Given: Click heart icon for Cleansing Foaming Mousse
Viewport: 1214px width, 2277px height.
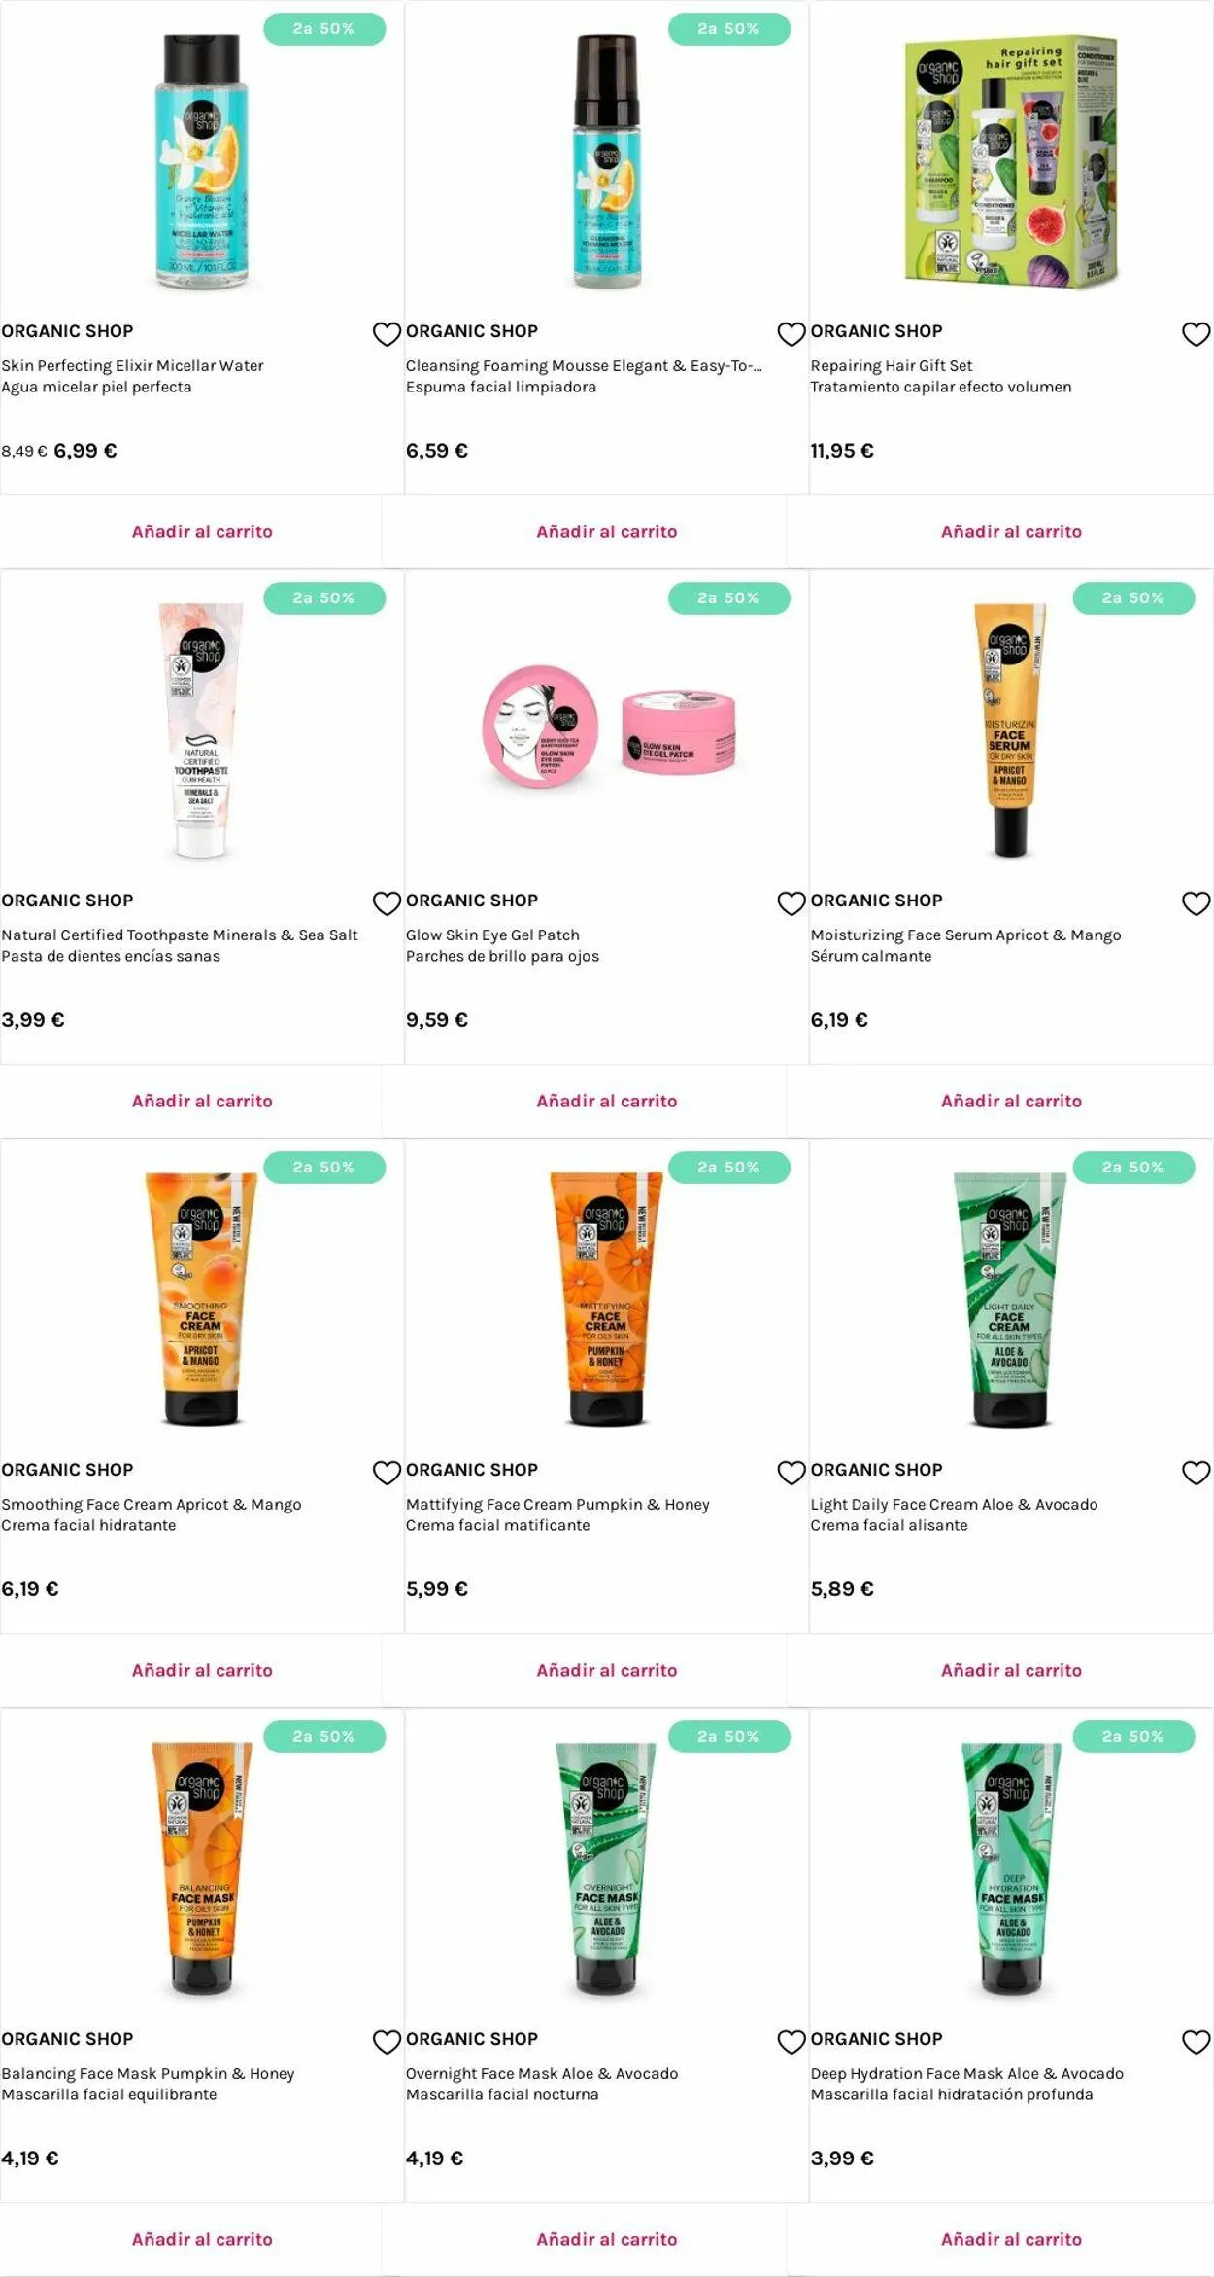Looking at the screenshot, I should [x=792, y=334].
